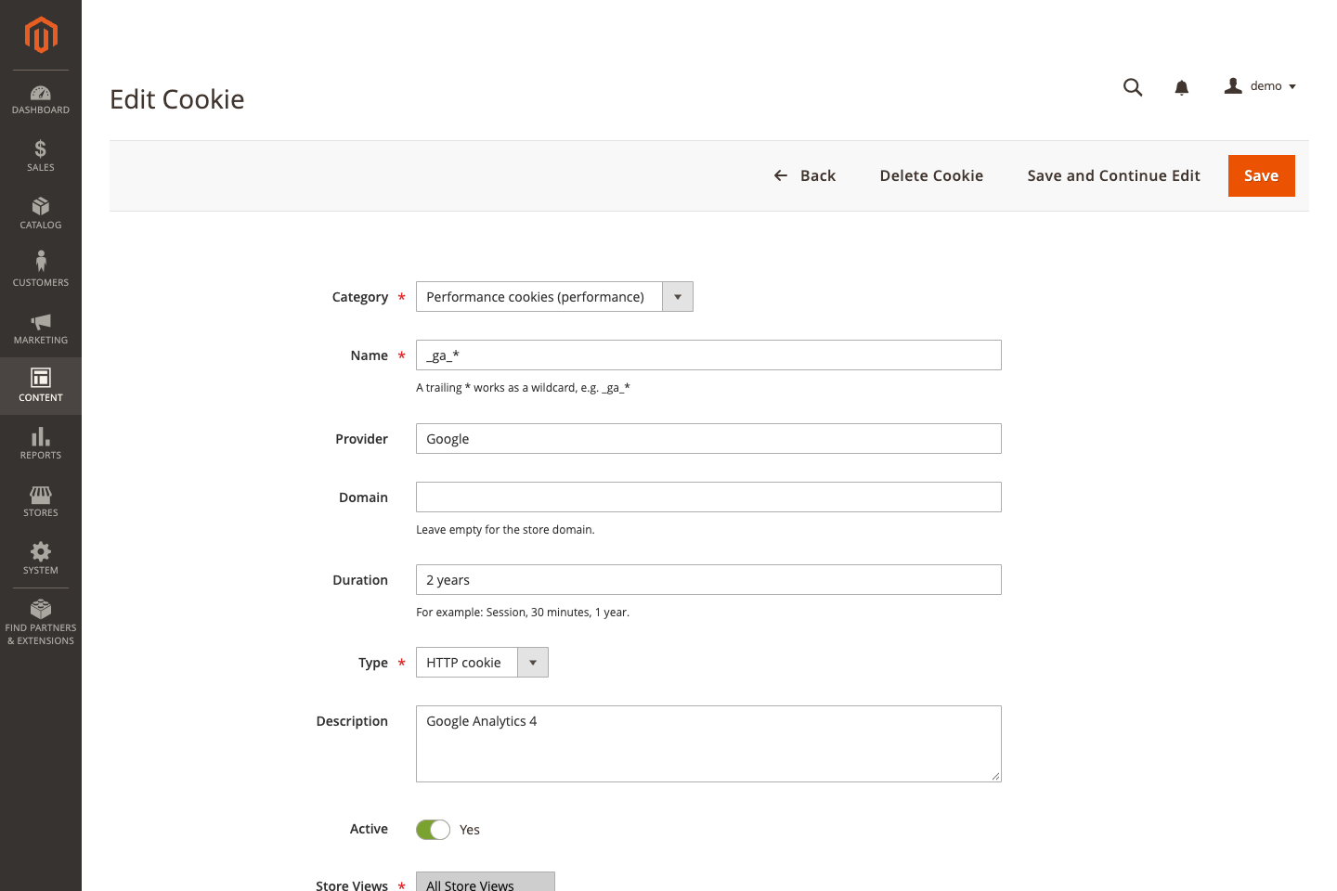Focus the Provider input field
The width and height of the screenshot is (1337, 891).
(708, 439)
